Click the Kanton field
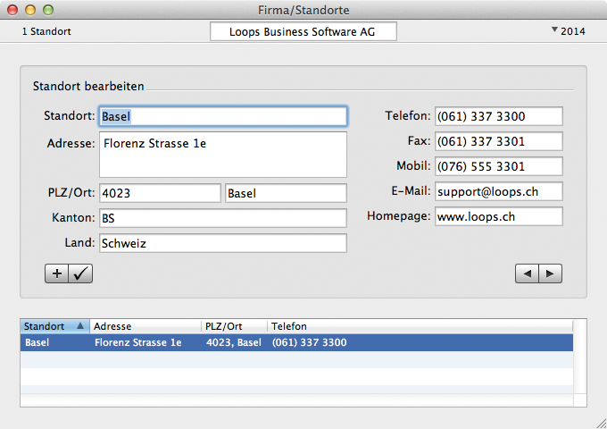The image size is (607, 429). click(222, 218)
